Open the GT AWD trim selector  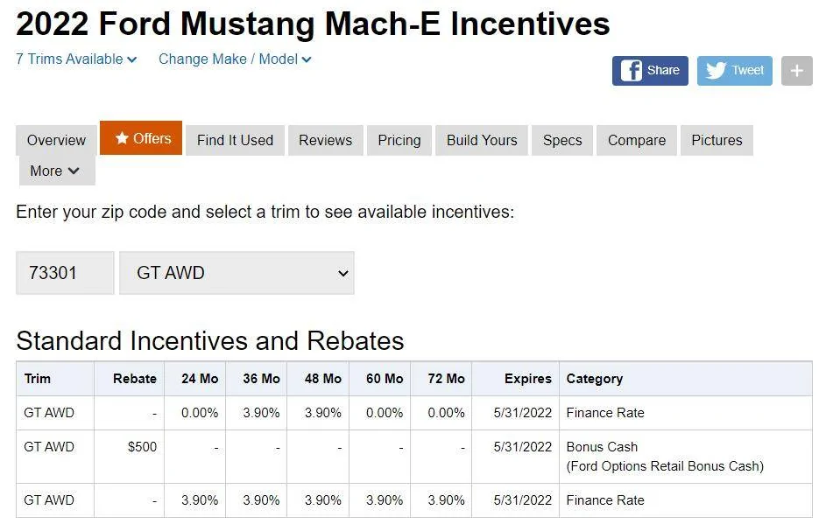coord(237,273)
